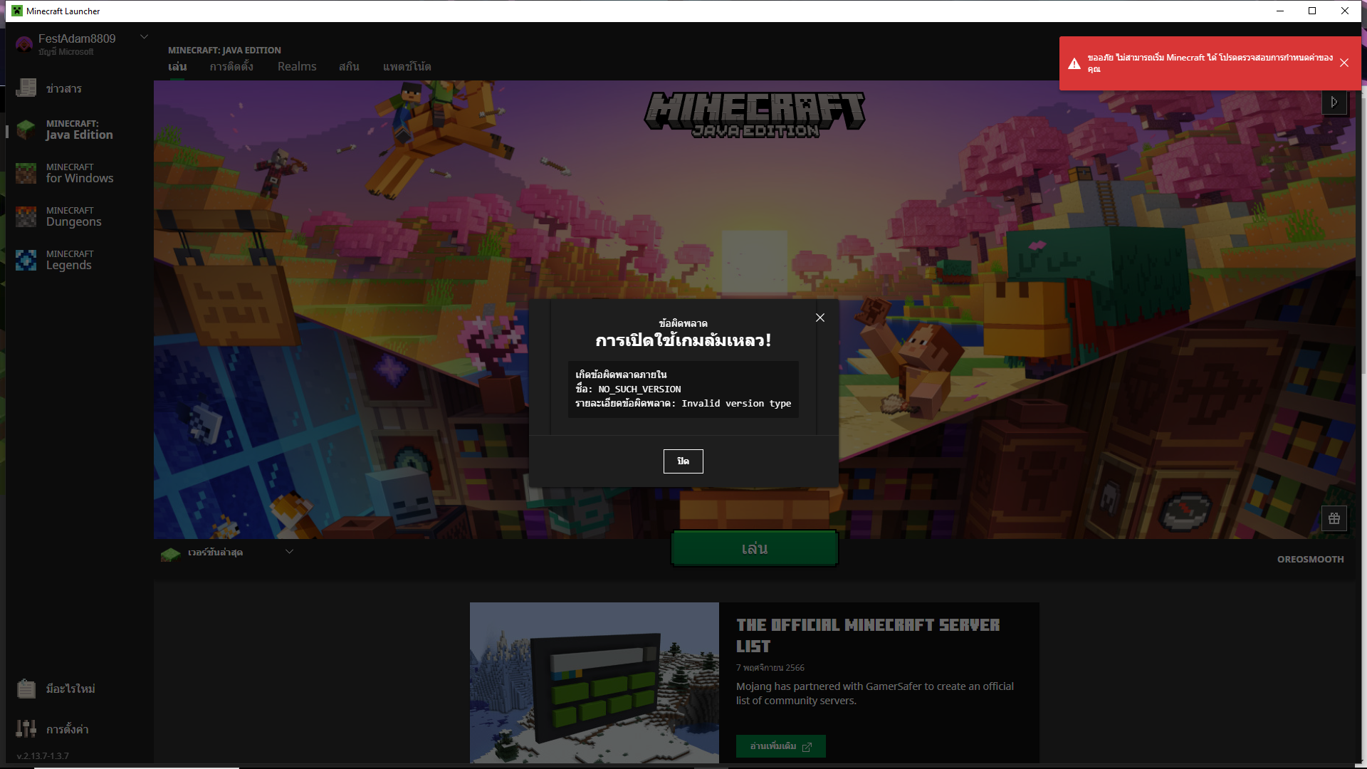
Task: Click the Minecraft Launcher title bar icon
Action: click(x=17, y=11)
